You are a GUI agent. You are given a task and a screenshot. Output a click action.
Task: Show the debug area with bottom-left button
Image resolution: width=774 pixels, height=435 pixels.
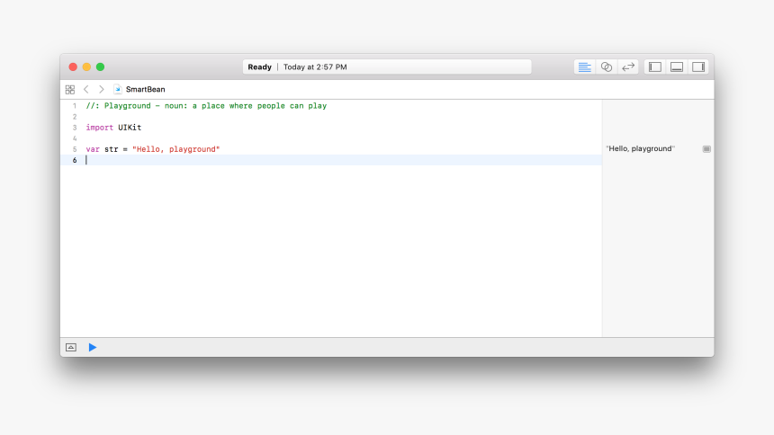(71, 347)
